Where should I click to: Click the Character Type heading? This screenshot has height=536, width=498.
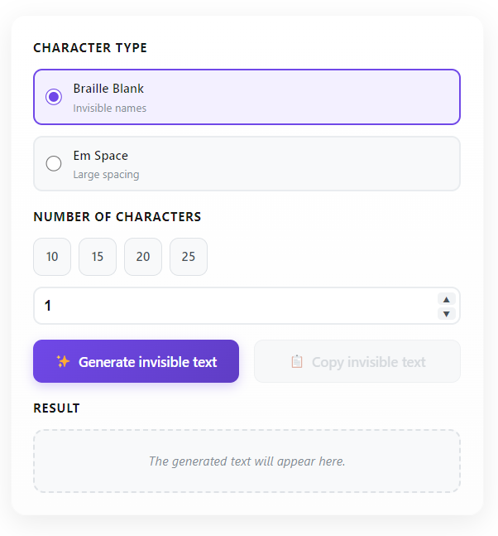point(90,48)
